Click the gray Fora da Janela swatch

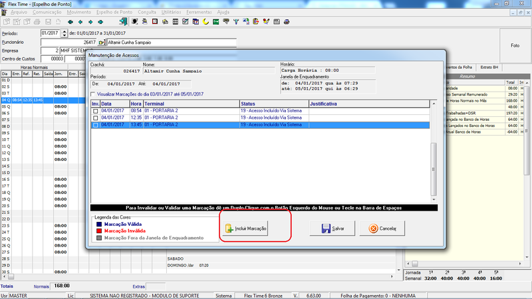(99, 238)
